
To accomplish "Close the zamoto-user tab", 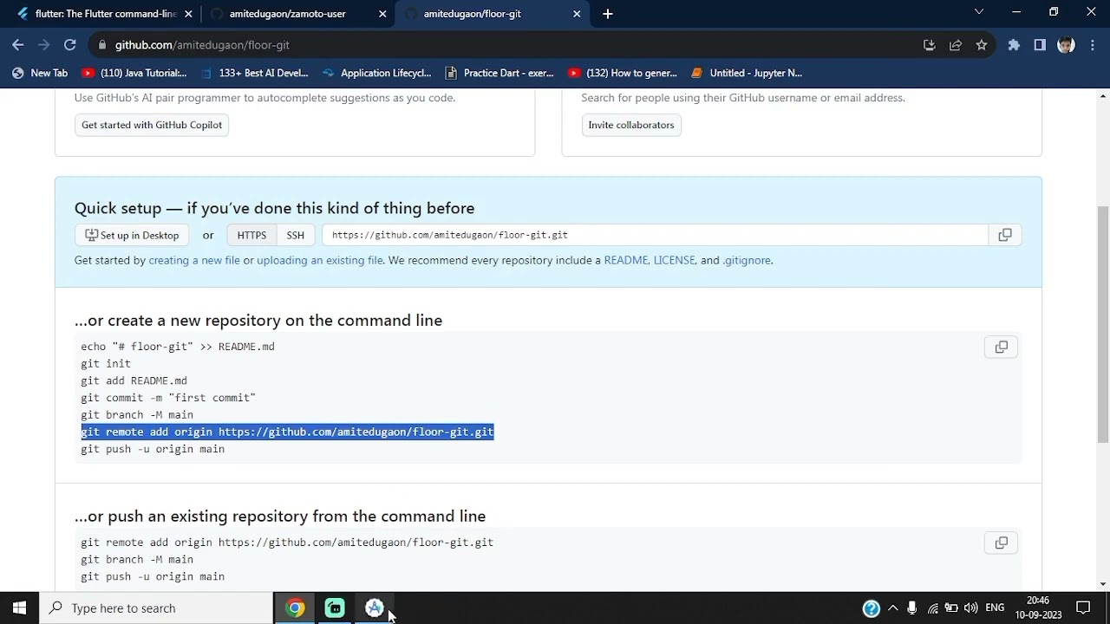I will click(x=382, y=14).
